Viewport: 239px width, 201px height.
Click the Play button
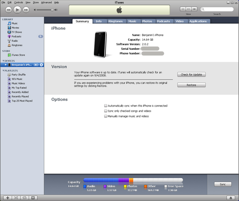tap(17, 10)
